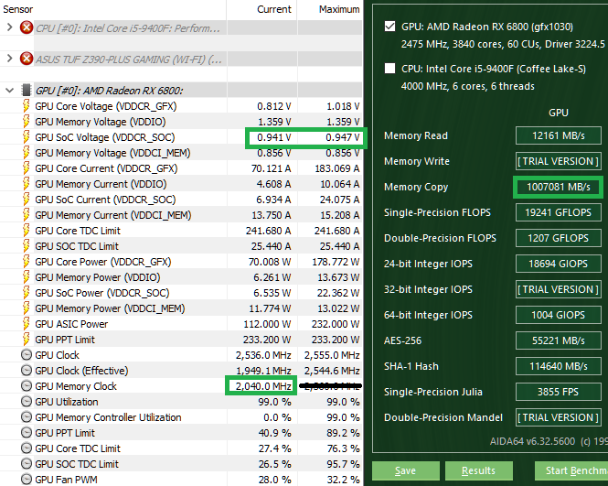Click the Memory Read 12161 MB/s result
The width and height of the screenshot is (608, 486).
[559, 135]
